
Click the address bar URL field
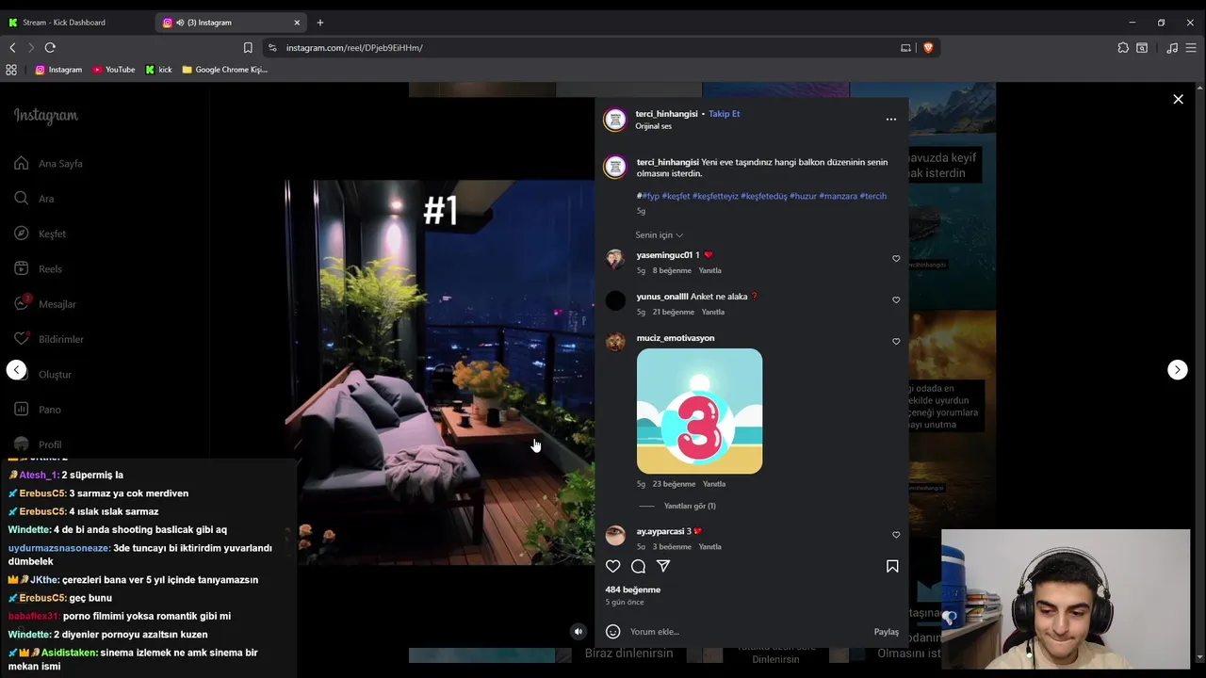584,48
